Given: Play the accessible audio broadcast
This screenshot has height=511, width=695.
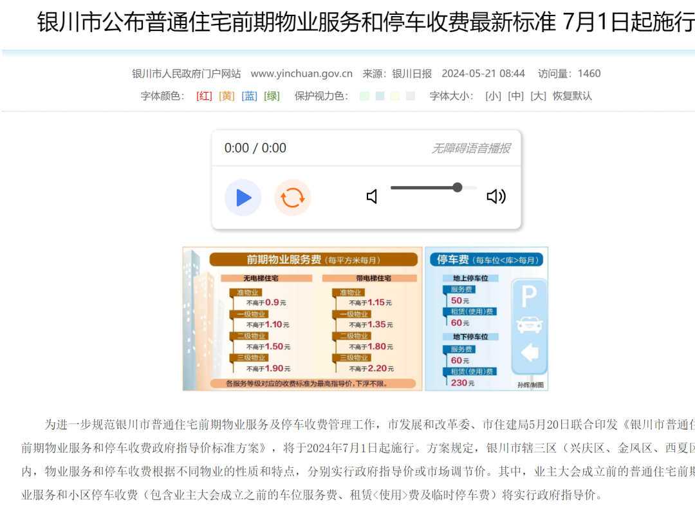Looking at the screenshot, I should tap(243, 197).
